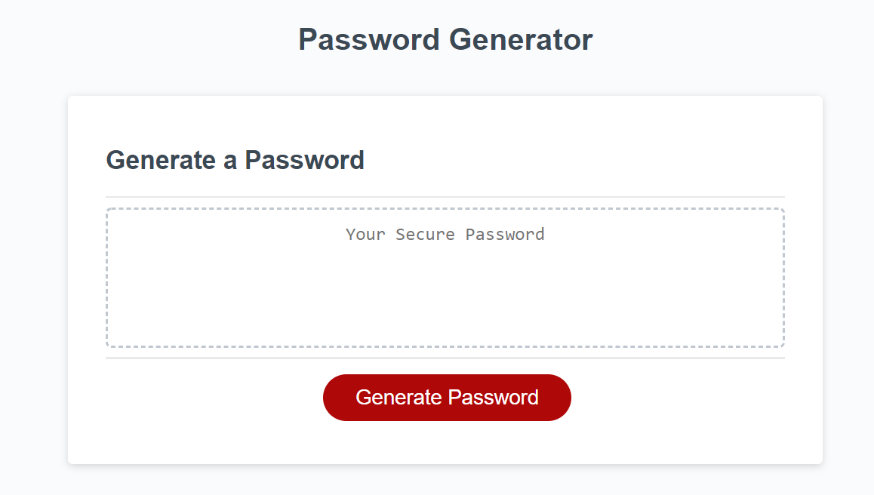The height and width of the screenshot is (495, 874).
Task: Click the red Generate Password button
Action: (447, 398)
